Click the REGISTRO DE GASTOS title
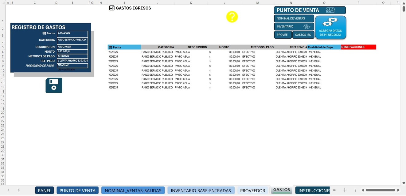 [x=38, y=27]
